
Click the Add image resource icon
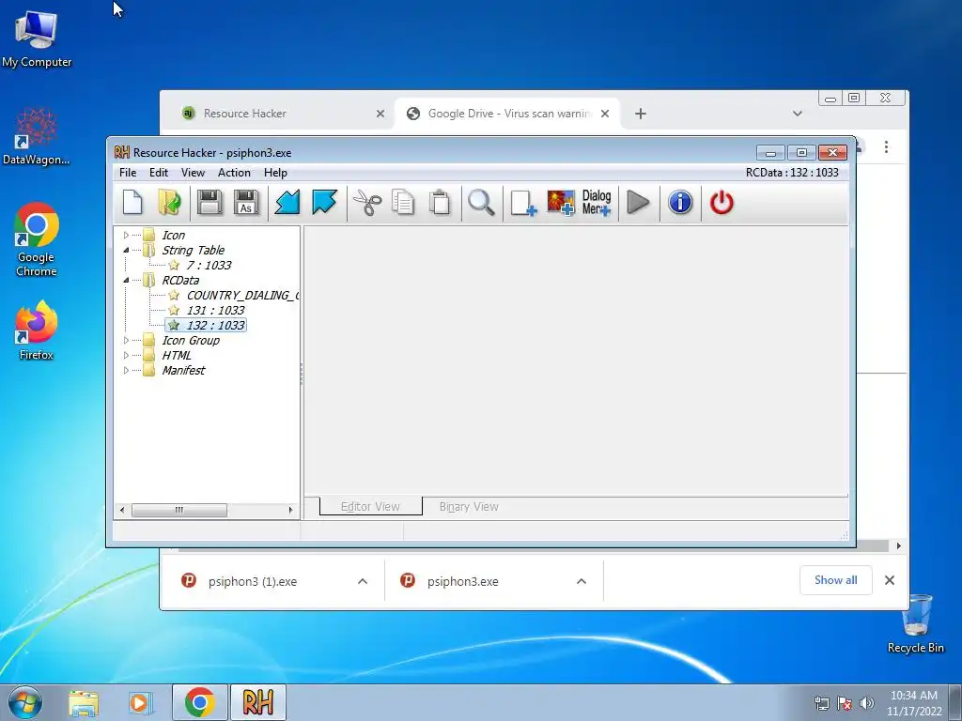[561, 203]
